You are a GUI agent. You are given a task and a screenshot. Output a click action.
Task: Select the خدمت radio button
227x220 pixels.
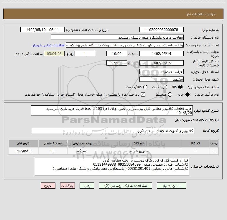(x=165, y=87)
